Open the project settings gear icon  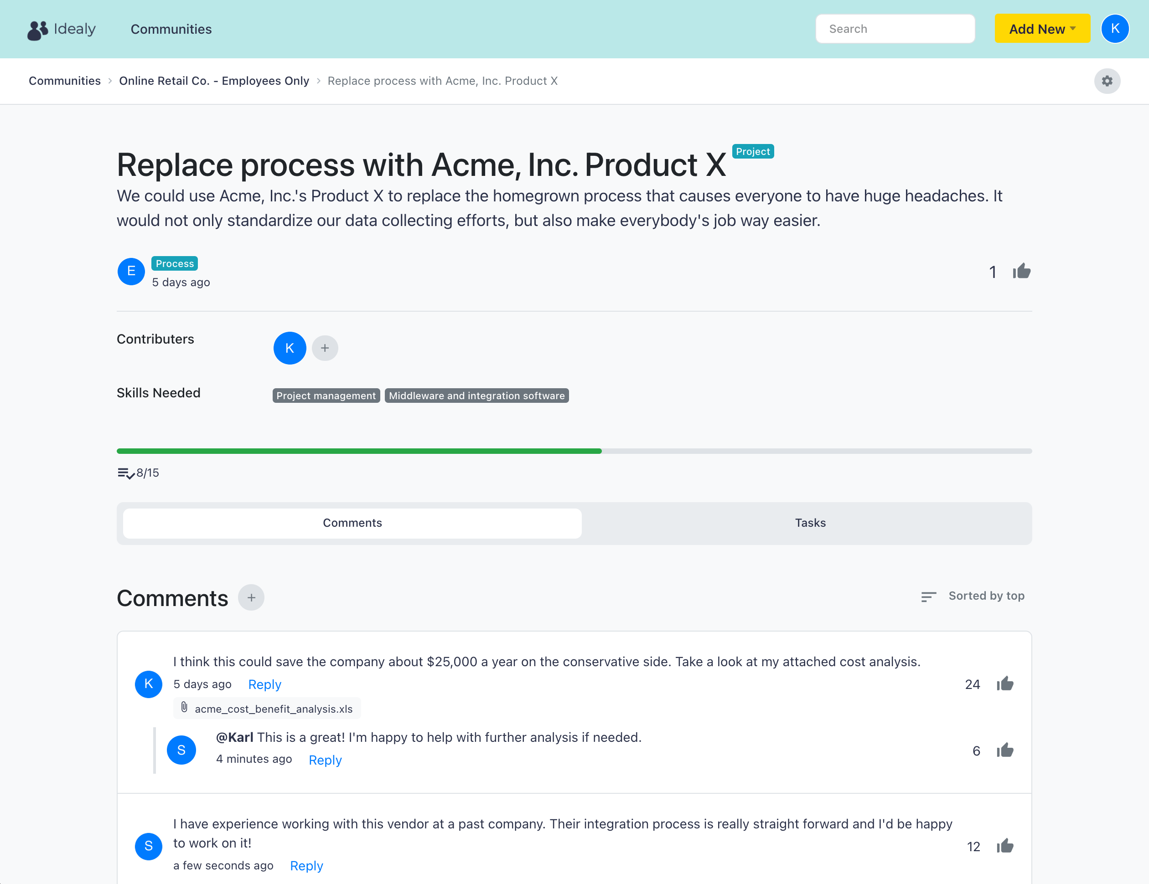(1107, 81)
